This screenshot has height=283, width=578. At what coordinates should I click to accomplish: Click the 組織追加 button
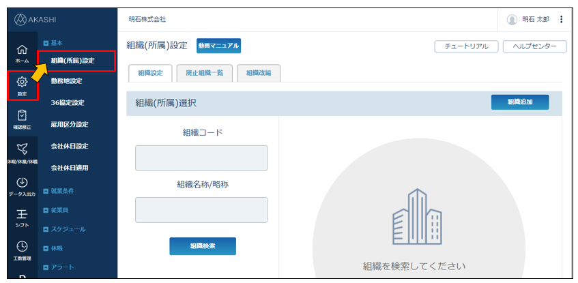(520, 102)
